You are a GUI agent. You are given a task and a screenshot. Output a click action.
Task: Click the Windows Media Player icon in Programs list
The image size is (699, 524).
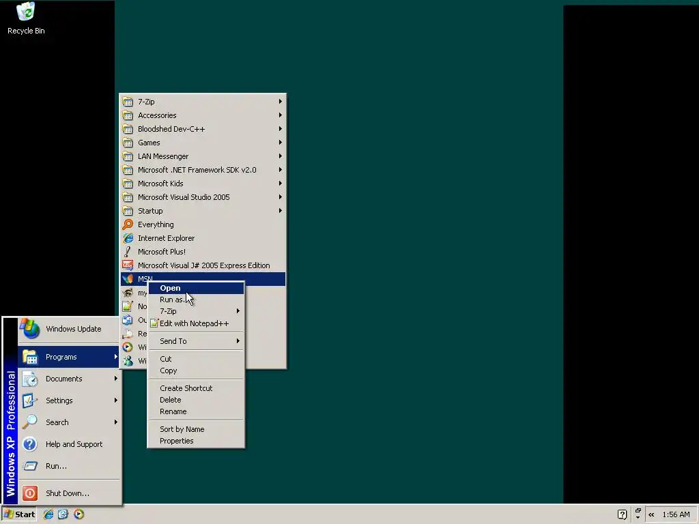tap(128, 347)
